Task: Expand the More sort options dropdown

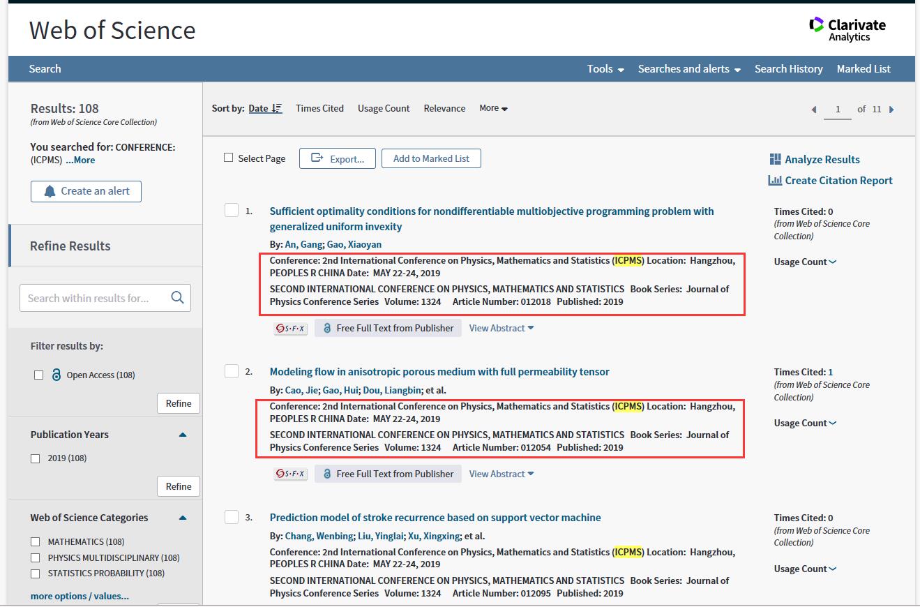Action: click(493, 108)
